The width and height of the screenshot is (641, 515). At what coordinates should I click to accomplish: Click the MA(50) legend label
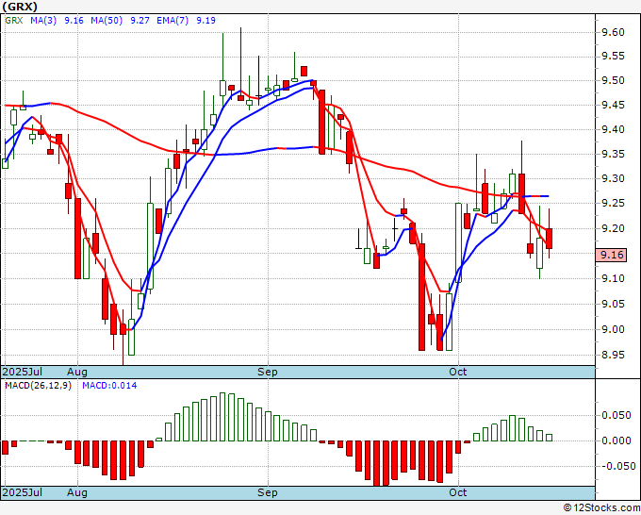pos(107,21)
